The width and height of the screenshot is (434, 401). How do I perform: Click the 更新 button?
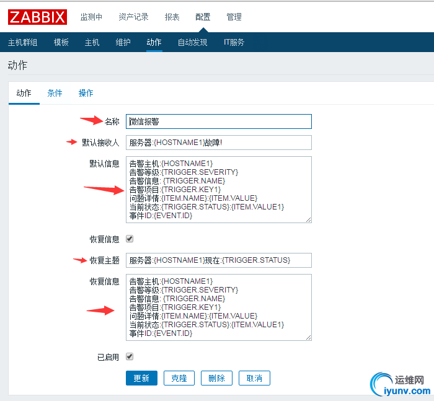(141, 378)
